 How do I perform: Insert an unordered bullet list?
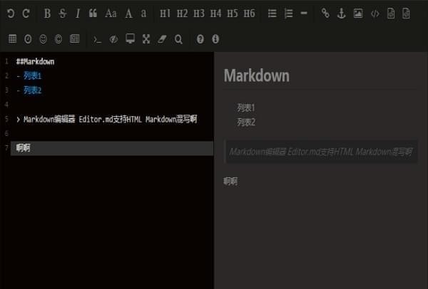272,14
